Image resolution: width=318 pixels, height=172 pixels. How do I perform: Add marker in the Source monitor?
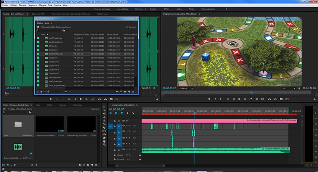(51, 99)
